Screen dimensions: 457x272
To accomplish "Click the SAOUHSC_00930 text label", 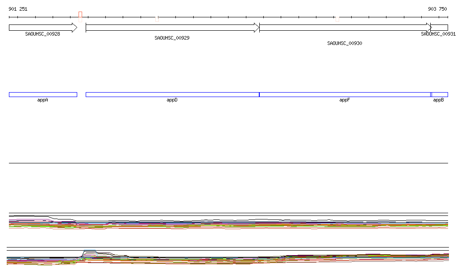I will [345, 44].
